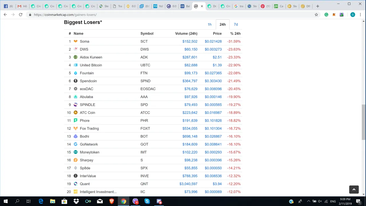The height and width of the screenshot is (206, 366).
Task: Click Bodhi price $0.026867
Action: 213,136
